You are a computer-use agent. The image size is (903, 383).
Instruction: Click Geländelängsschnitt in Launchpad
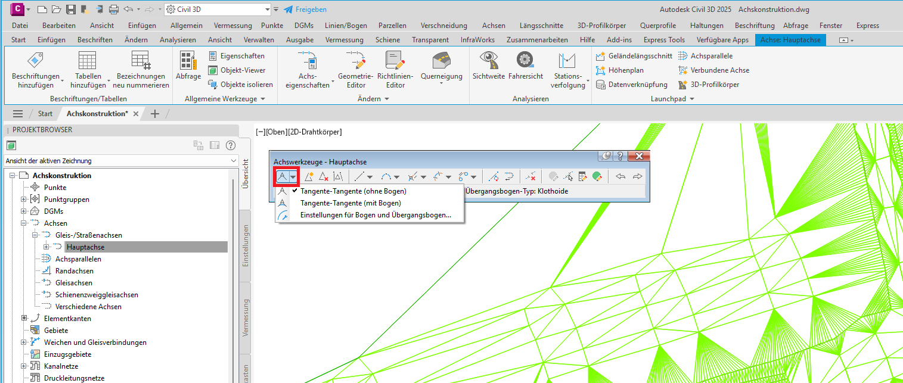click(x=634, y=56)
